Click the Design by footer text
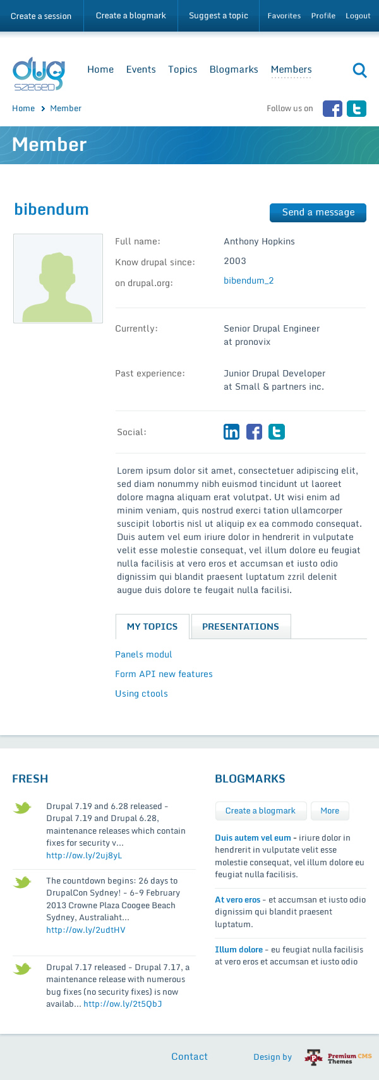This screenshot has height=1080, width=379. 272,1057
